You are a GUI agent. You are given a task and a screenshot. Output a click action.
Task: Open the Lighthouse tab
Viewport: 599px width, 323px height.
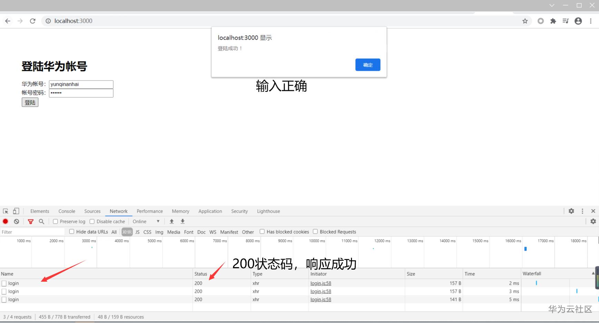268,211
